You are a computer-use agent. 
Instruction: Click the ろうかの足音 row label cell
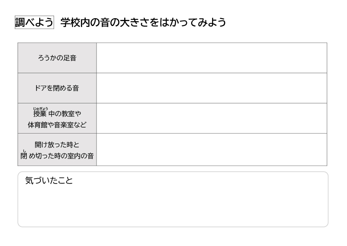click(x=57, y=58)
